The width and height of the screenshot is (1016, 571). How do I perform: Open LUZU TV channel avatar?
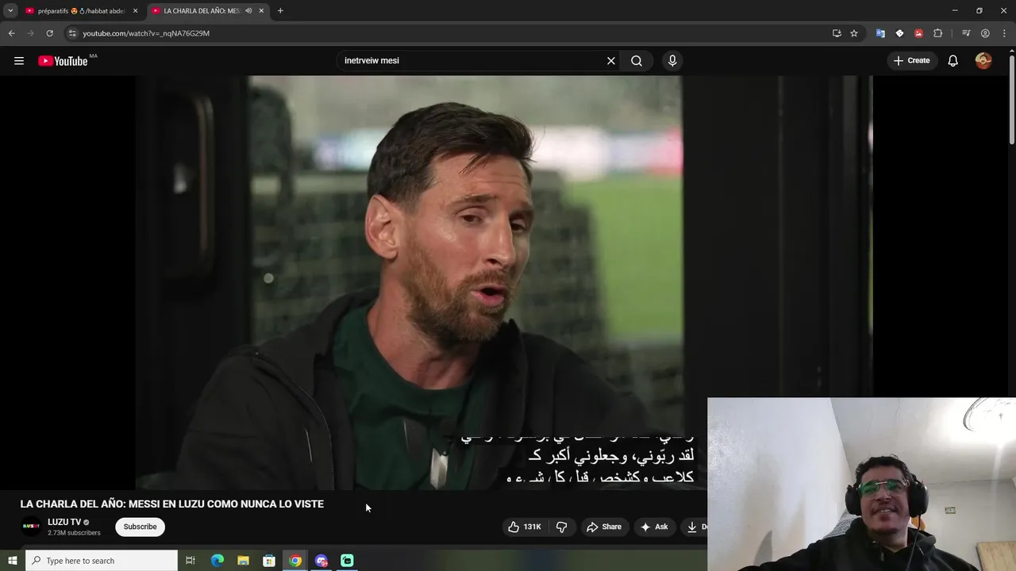tap(31, 527)
